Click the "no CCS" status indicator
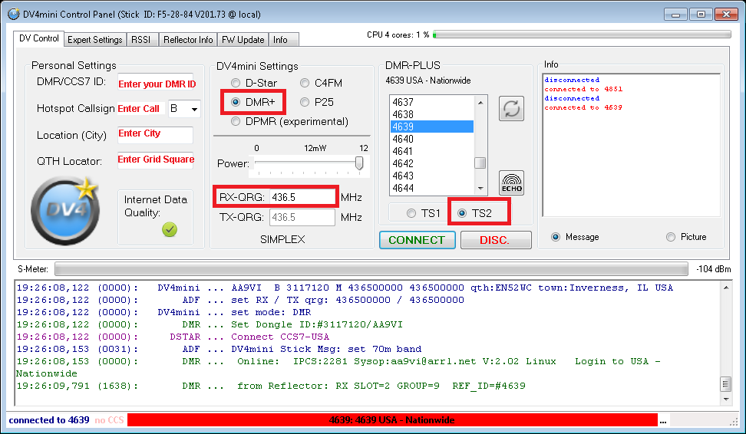The image size is (746, 434). click(109, 420)
